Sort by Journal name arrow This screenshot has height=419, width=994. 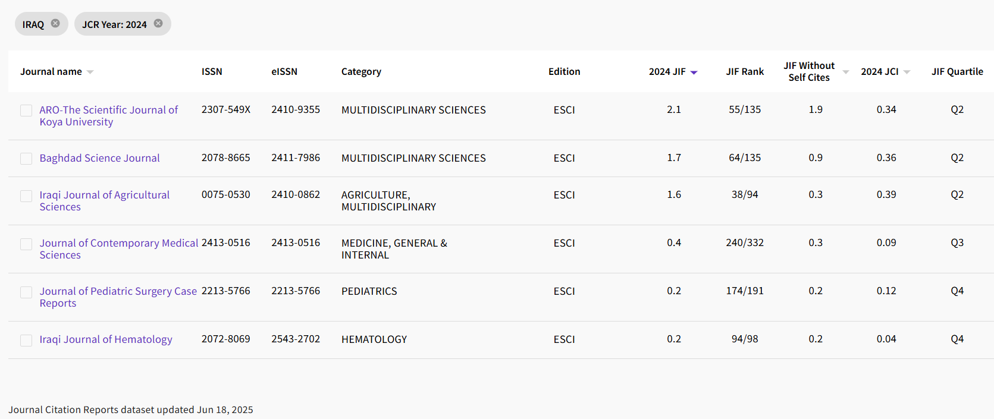click(x=90, y=72)
